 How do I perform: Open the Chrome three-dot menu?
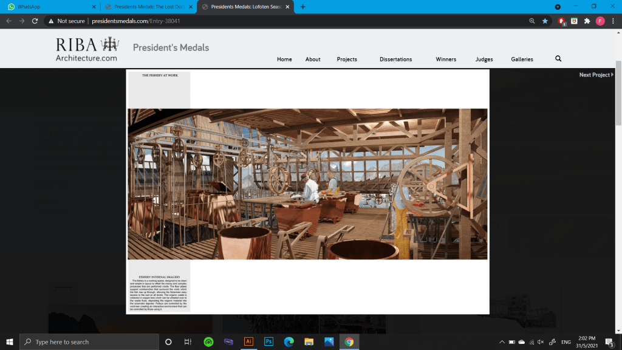click(x=613, y=21)
